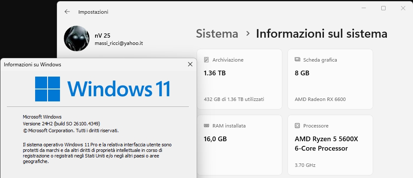
Task: Click the blue Windows logo in dialog
Action: 48,89
